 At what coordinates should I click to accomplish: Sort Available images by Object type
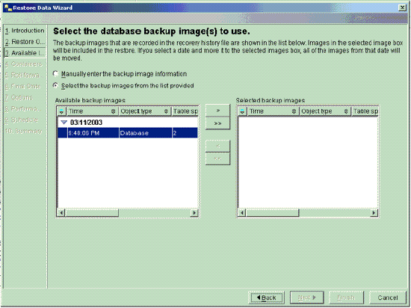[x=145, y=111]
